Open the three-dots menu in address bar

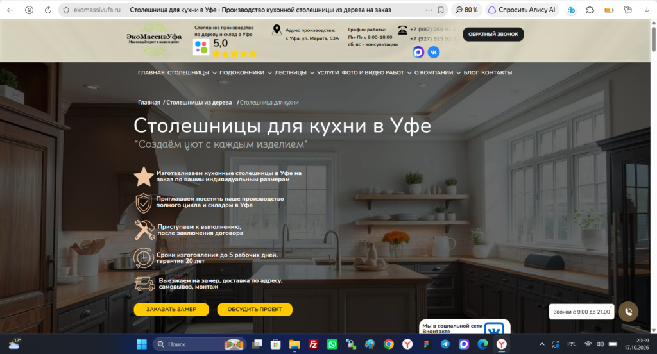coord(428,10)
